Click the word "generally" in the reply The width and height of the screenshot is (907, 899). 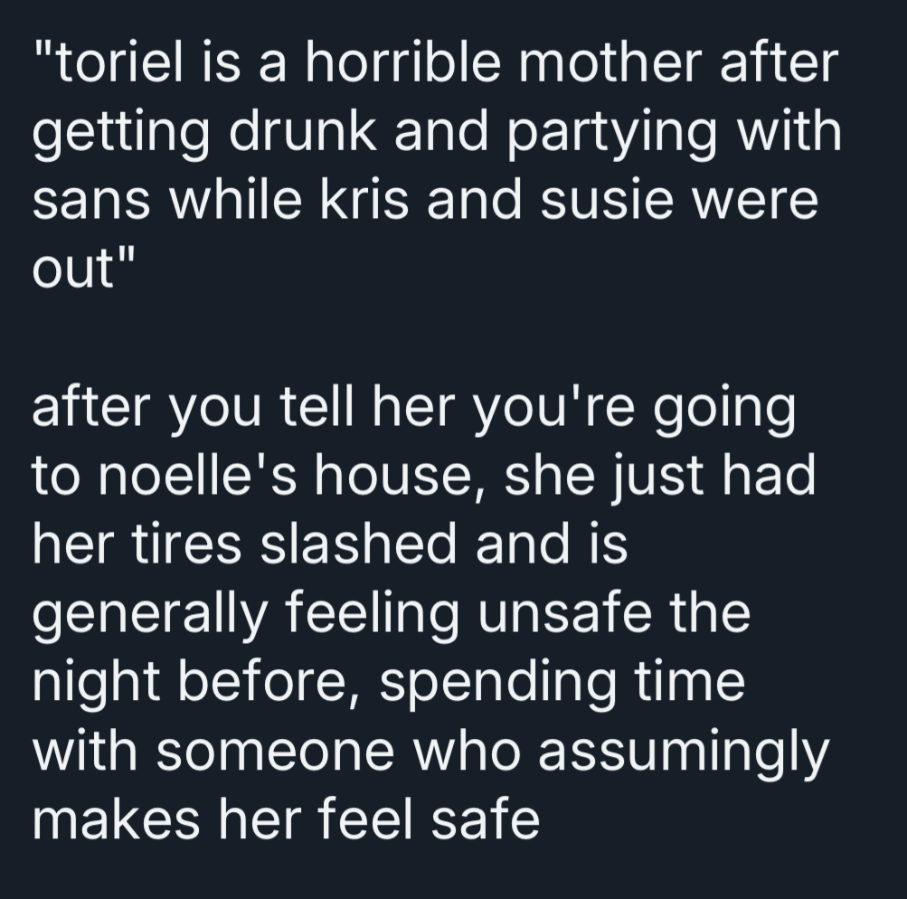(151, 617)
